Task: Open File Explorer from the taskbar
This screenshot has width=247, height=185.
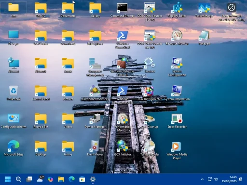Action: 61,179
